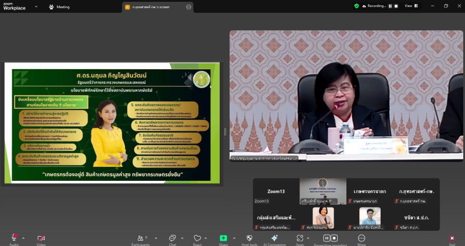This screenshot has height=246, width=465.
Task: Click the shared presentation slide
Action: 112,123
